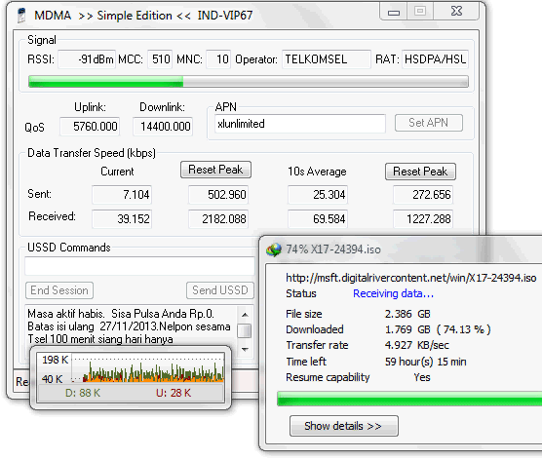Close the MDMA window
542x460 pixels.
(456, 12)
